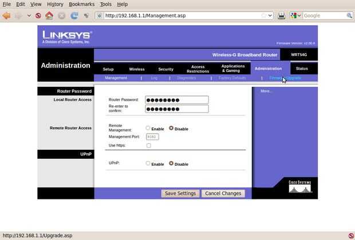Viewport: 355px width, 240px height.
Task: Open the back/forward history dropdown arrow
Action: (29, 15)
